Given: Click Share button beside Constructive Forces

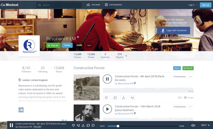Looking at the screenshot, I should (x=177, y=68).
